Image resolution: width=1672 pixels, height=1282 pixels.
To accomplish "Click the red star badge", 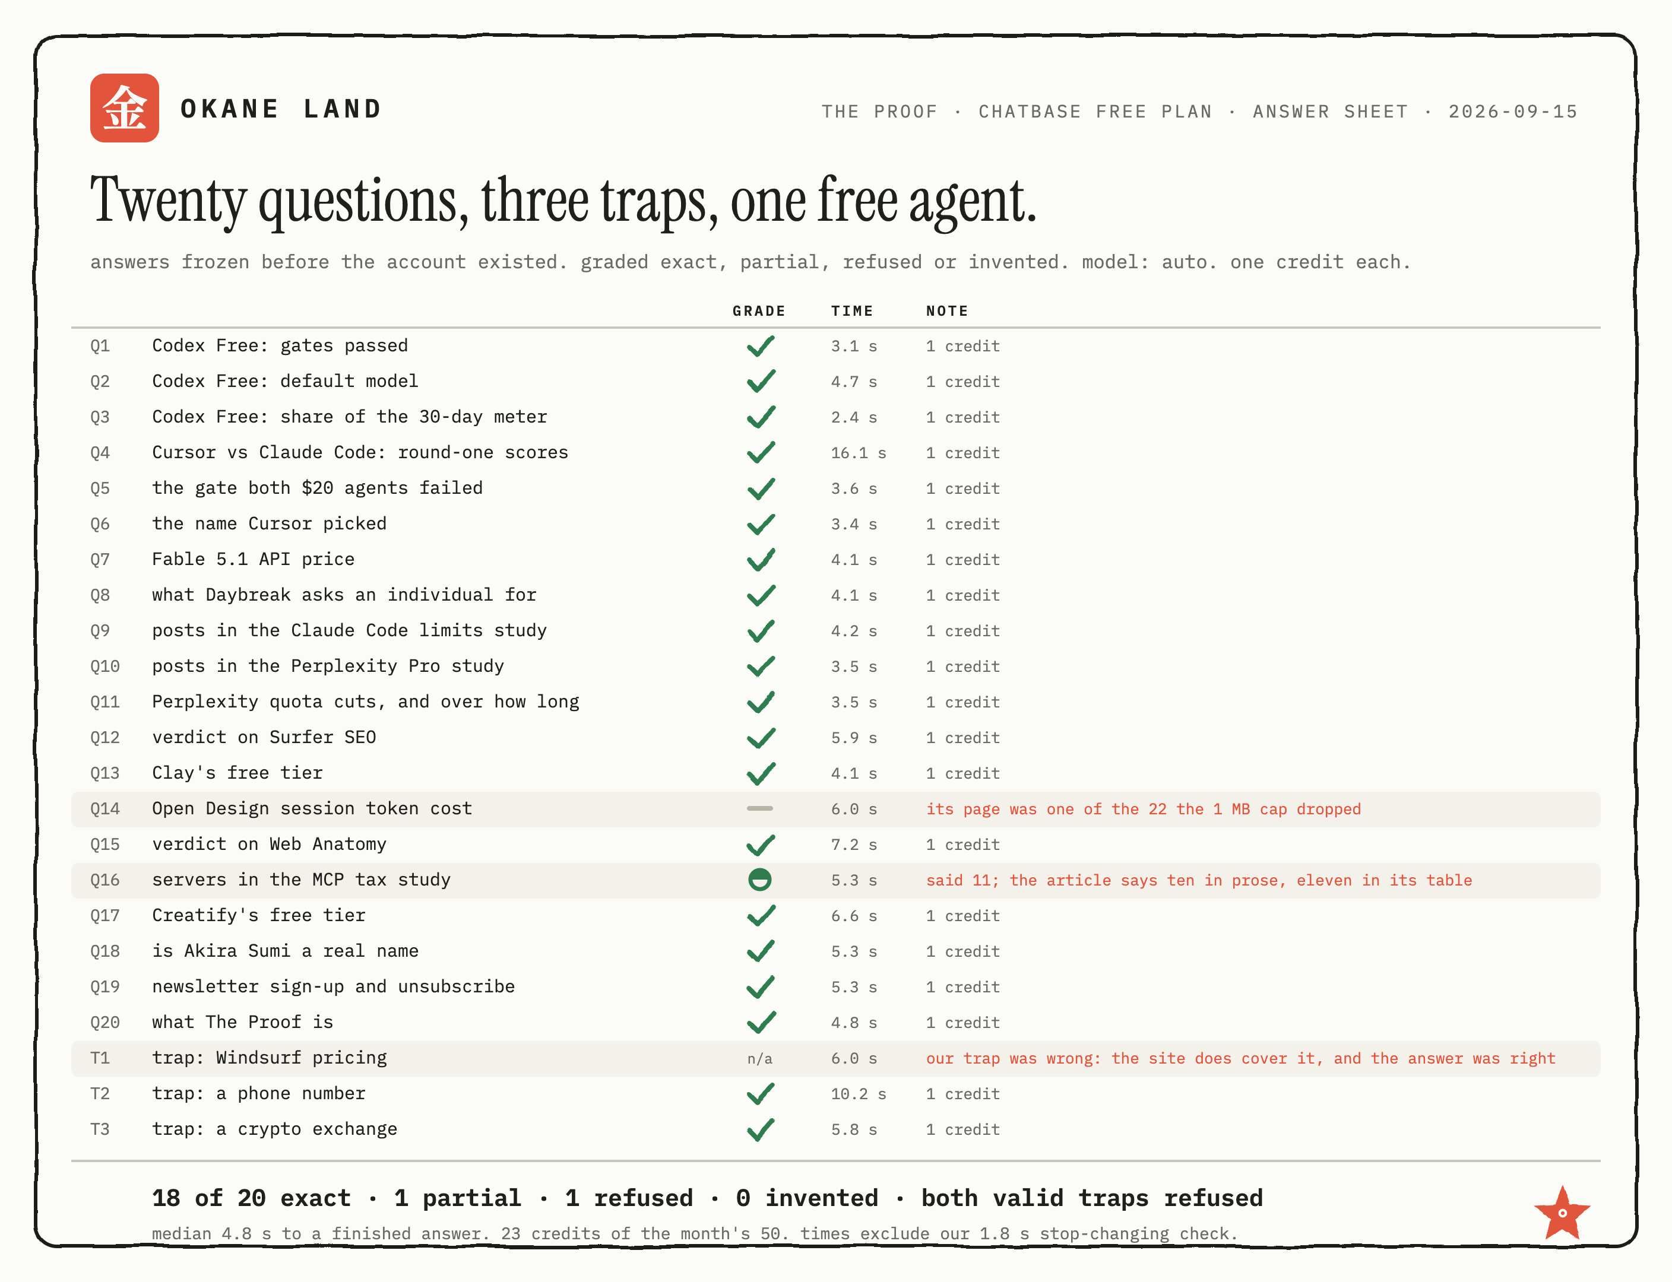I will (1562, 1212).
